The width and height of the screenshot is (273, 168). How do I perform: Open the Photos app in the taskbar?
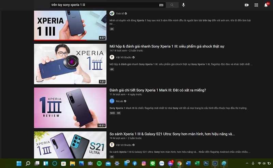[x=81, y=164]
